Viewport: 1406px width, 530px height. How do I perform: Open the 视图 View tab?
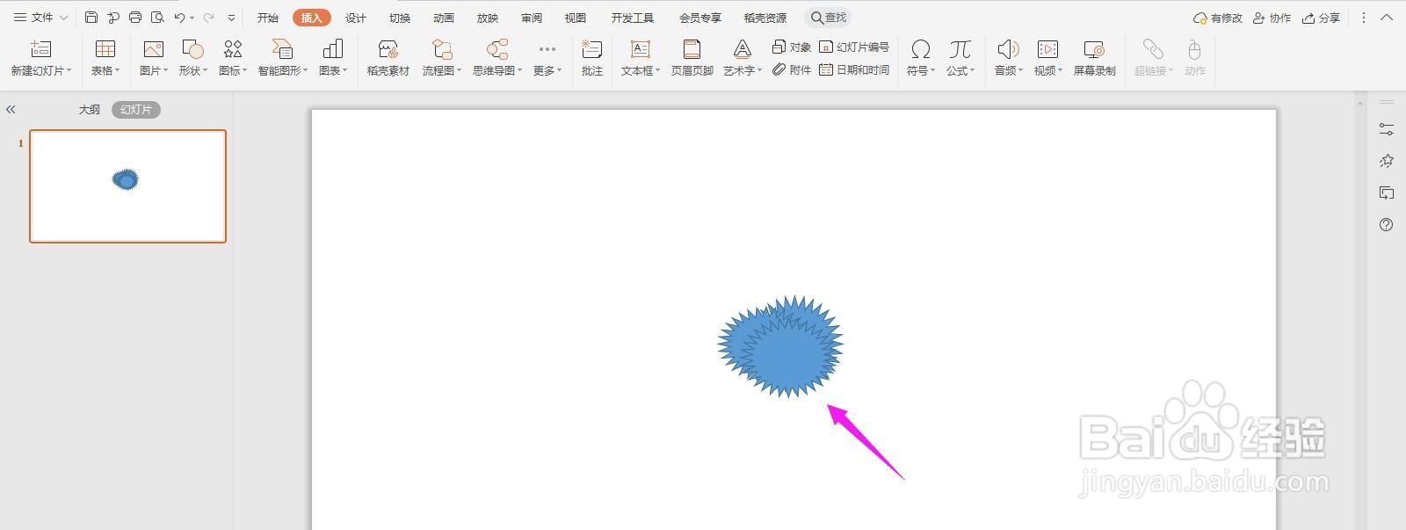point(576,18)
